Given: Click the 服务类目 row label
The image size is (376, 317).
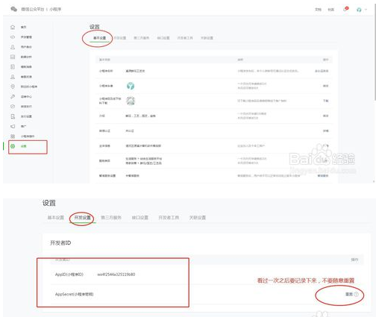Looking at the screenshot, I should point(104,161).
